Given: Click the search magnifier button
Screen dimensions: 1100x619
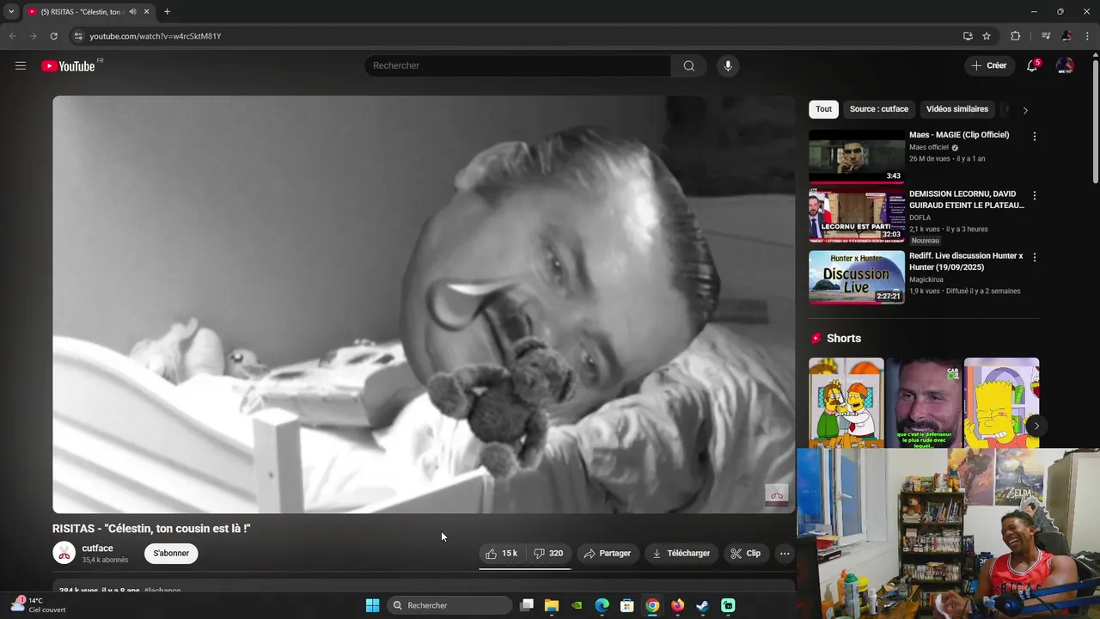Looking at the screenshot, I should (689, 65).
